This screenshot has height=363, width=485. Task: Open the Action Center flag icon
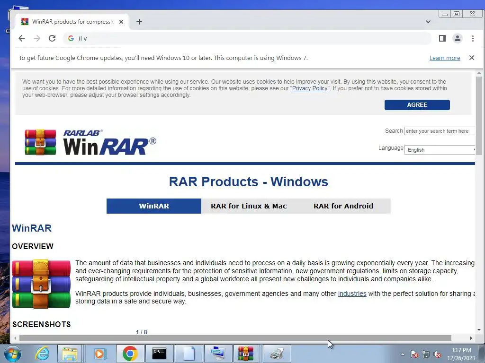(x=414, y=354)
